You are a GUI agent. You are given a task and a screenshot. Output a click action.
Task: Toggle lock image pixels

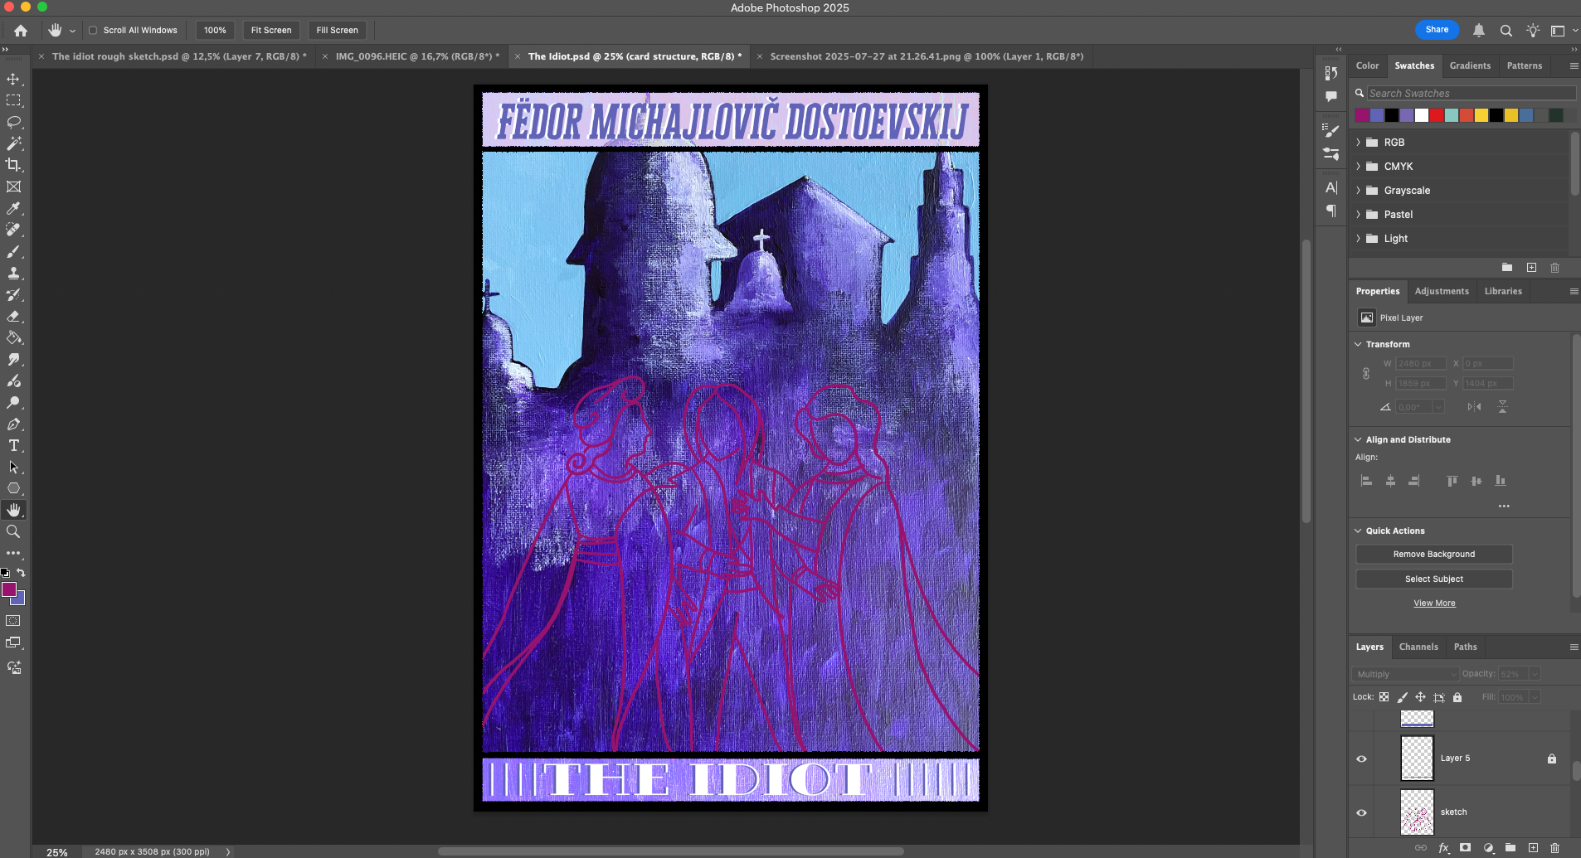click(1402, 697)
